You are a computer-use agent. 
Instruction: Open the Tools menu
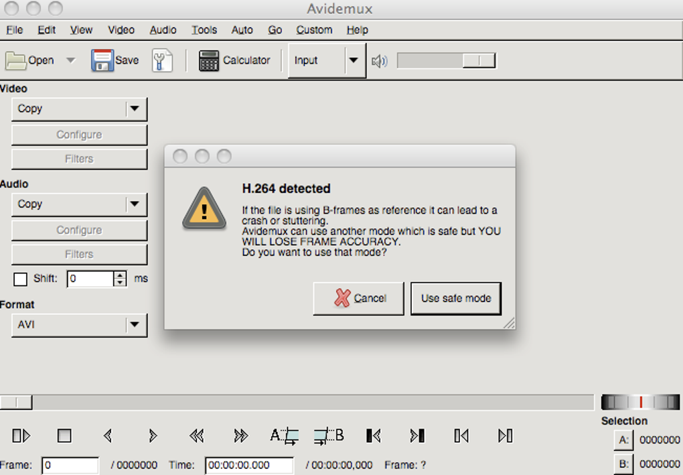point(204,30)
